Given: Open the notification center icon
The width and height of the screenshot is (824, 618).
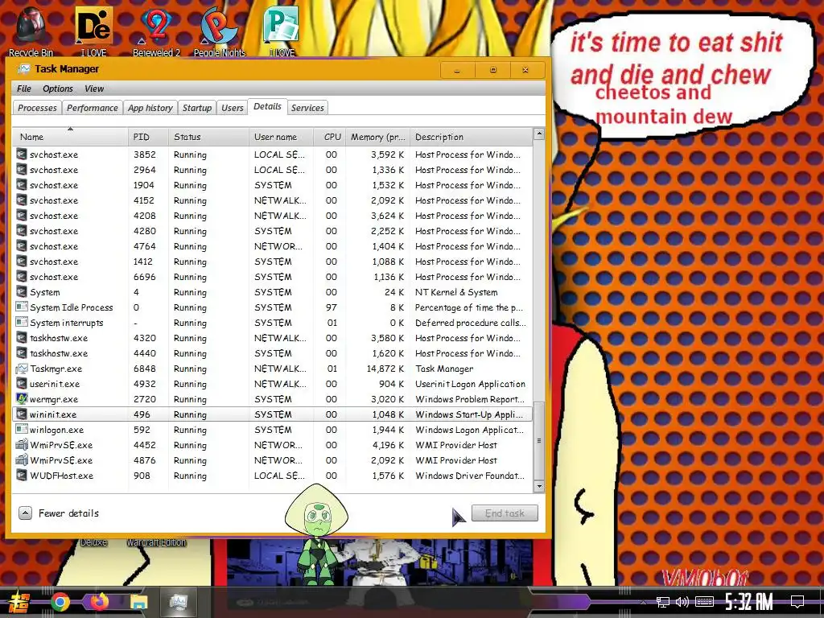Looking at the screenshot, I should click(x=797, y=602).
